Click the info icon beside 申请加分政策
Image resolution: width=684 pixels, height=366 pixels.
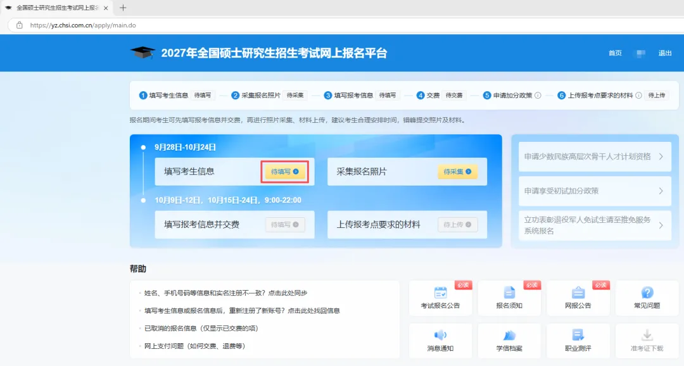(538, 95)
